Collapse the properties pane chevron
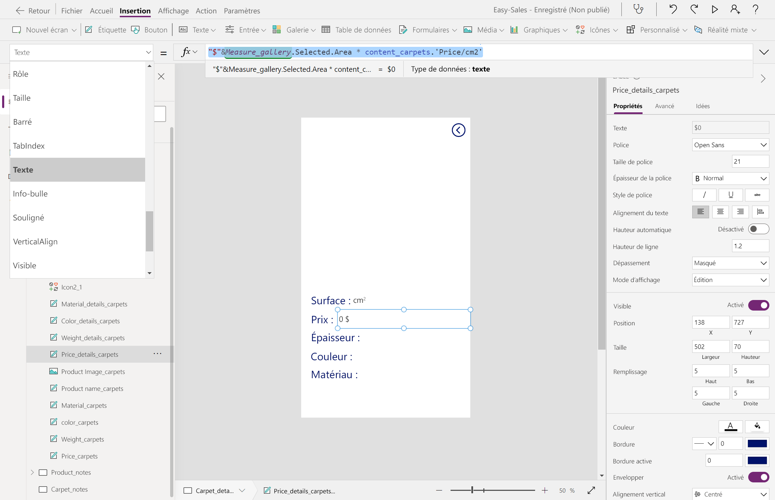Image resolution: width=775 pixels, height=500 pixels. [763, 79]
